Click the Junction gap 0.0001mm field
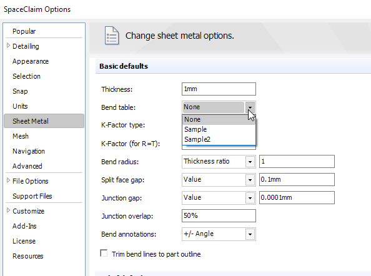371x276 pixels. pos(297,198)
